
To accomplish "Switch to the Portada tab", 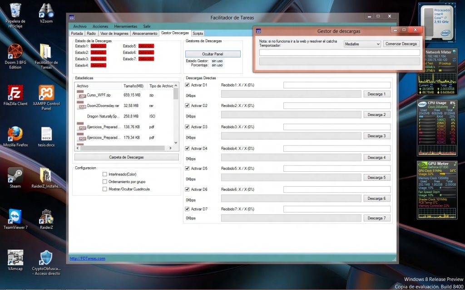I will tap(77, 34).
